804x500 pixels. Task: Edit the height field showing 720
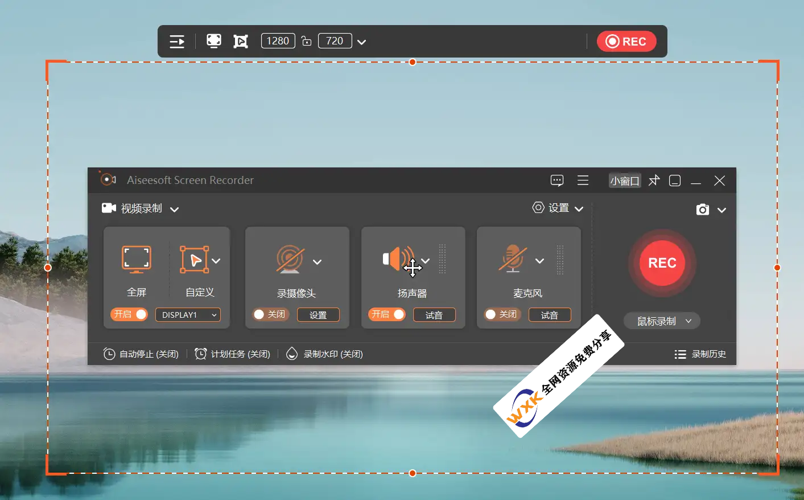[335, 41]
